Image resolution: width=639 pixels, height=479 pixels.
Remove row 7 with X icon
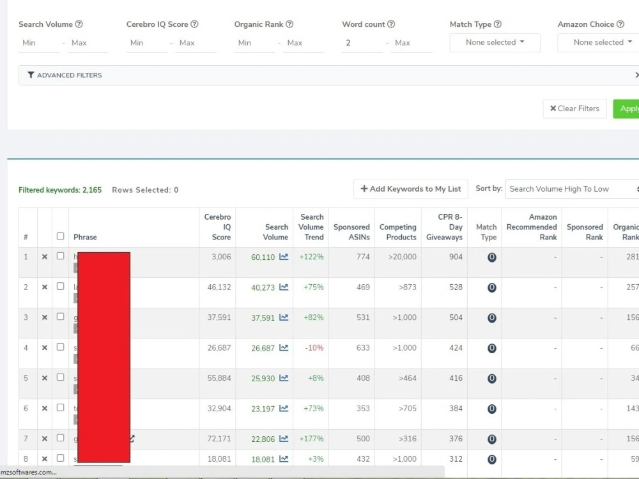pyautogui.click(x=45, y=439)
